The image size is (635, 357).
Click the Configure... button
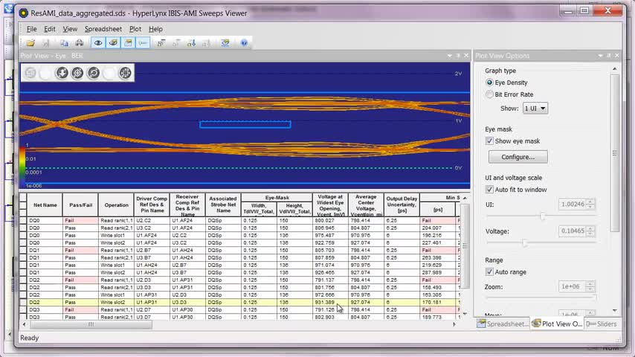tap(518, 157)
